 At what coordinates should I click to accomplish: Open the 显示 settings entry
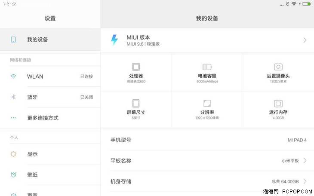50,154
